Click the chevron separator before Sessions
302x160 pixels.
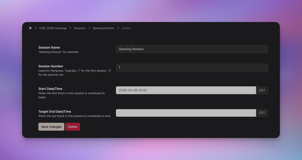coord(70,28)
